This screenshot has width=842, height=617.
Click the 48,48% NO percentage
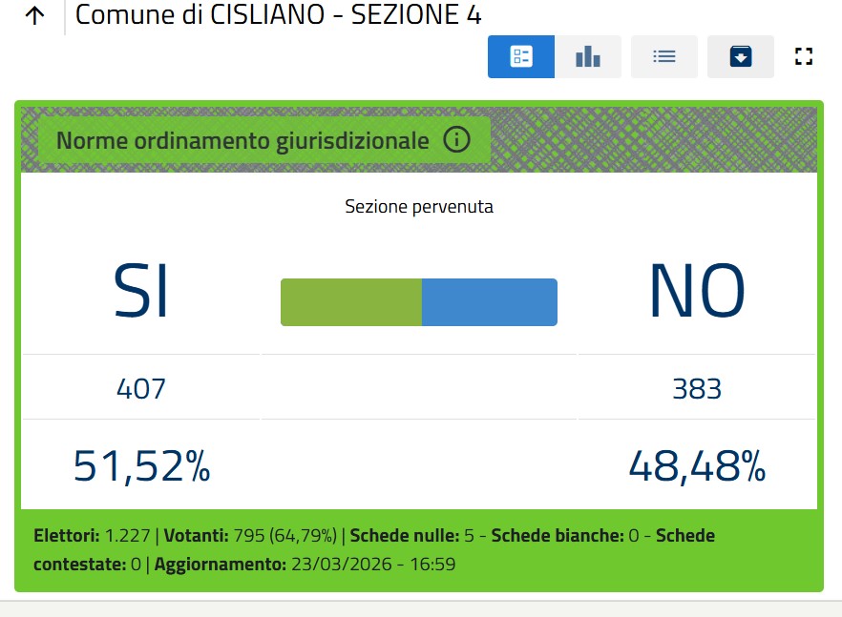(x=696, y=466)
